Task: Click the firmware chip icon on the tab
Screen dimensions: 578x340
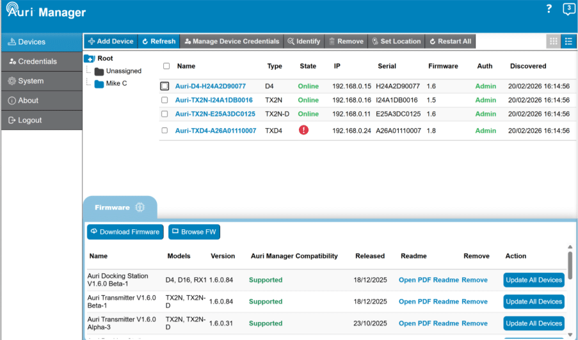Action: tap(140, 207)
